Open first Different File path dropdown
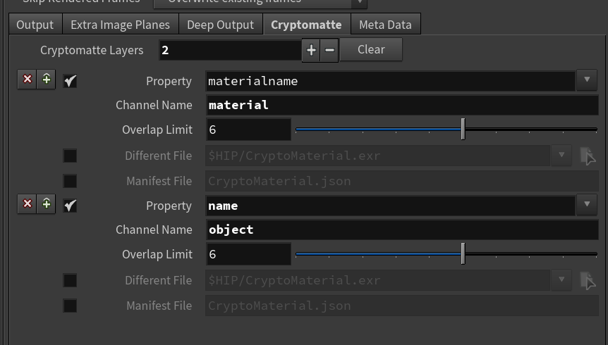The height and width of the screenshot is (345, 608). 561,156
